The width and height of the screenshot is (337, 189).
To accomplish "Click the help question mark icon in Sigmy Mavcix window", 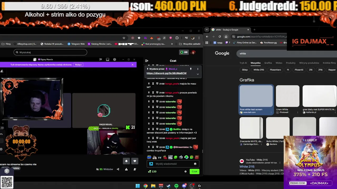I will tap(115, 60).
